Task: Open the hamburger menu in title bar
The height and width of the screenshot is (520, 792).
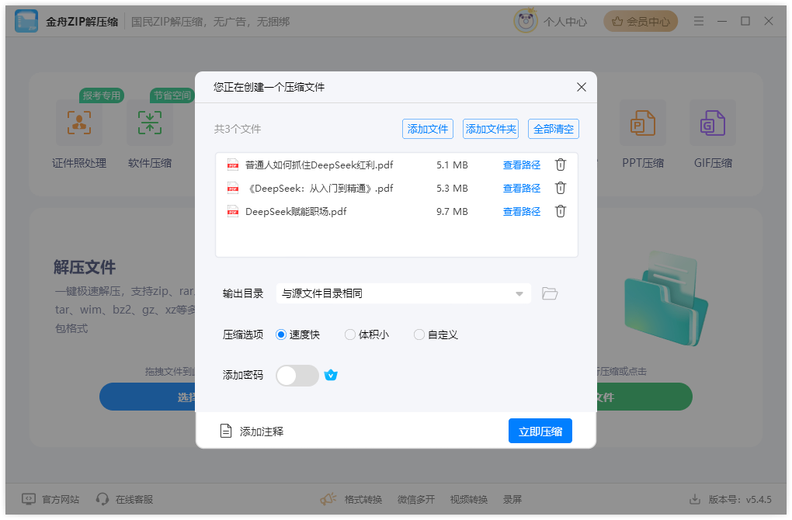Action: (699, 21)
